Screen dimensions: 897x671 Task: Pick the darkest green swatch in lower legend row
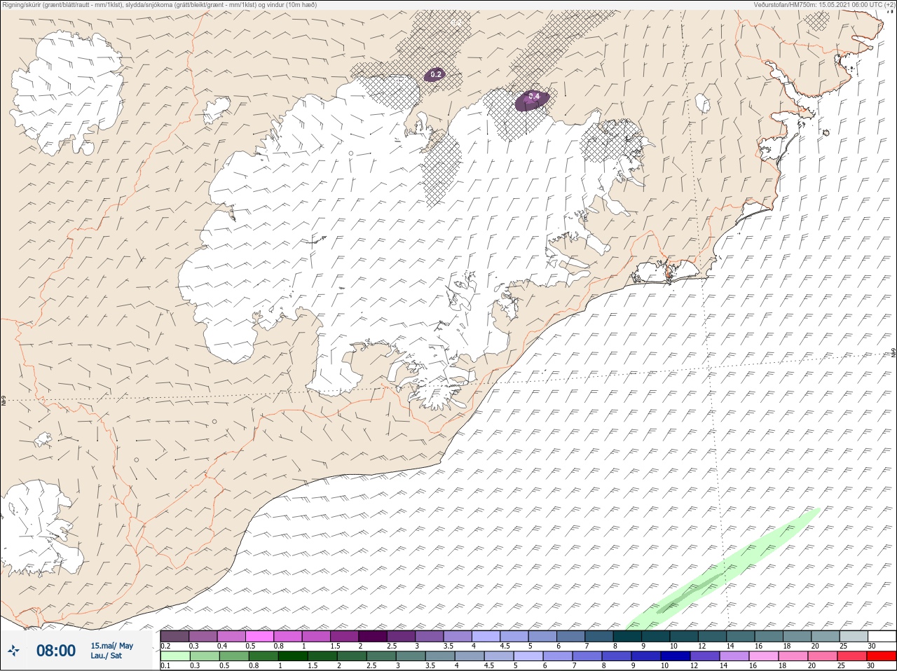[292, 656]
